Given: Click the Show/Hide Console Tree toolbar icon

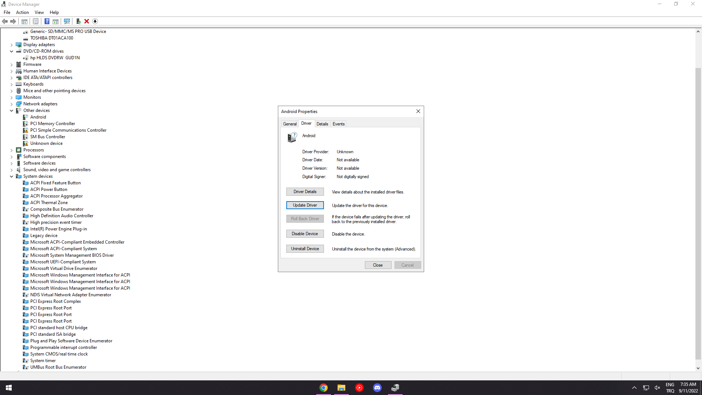Looking at the screenshot, I should click(x=24, y=21).
